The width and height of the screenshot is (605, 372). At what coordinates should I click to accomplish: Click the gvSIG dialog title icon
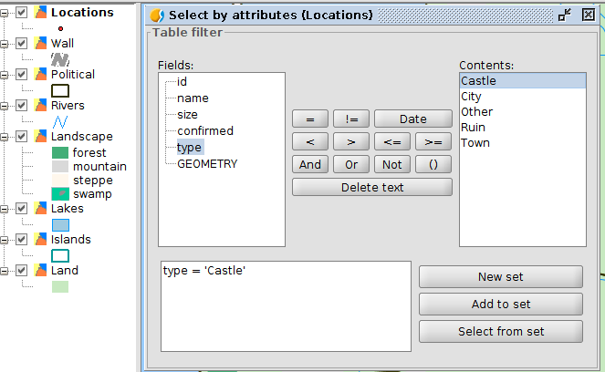[x=157, y=15]
